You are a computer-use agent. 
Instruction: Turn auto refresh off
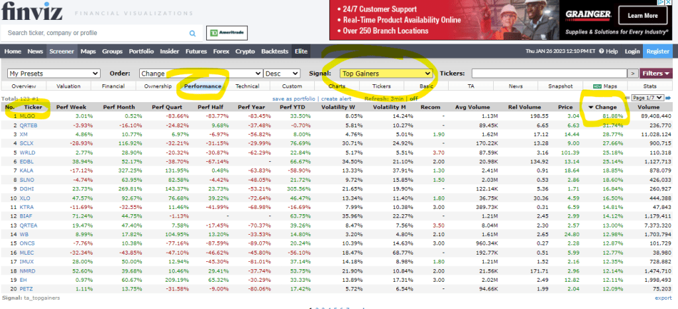(x=414, y=98)
